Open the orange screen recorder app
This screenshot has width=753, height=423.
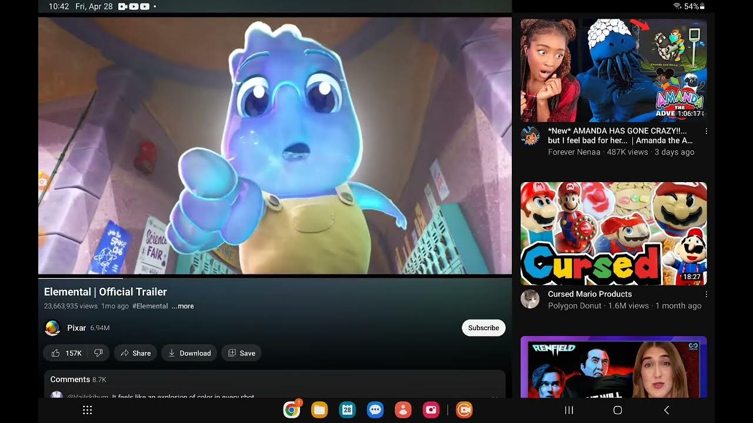[x=464, y=410]
